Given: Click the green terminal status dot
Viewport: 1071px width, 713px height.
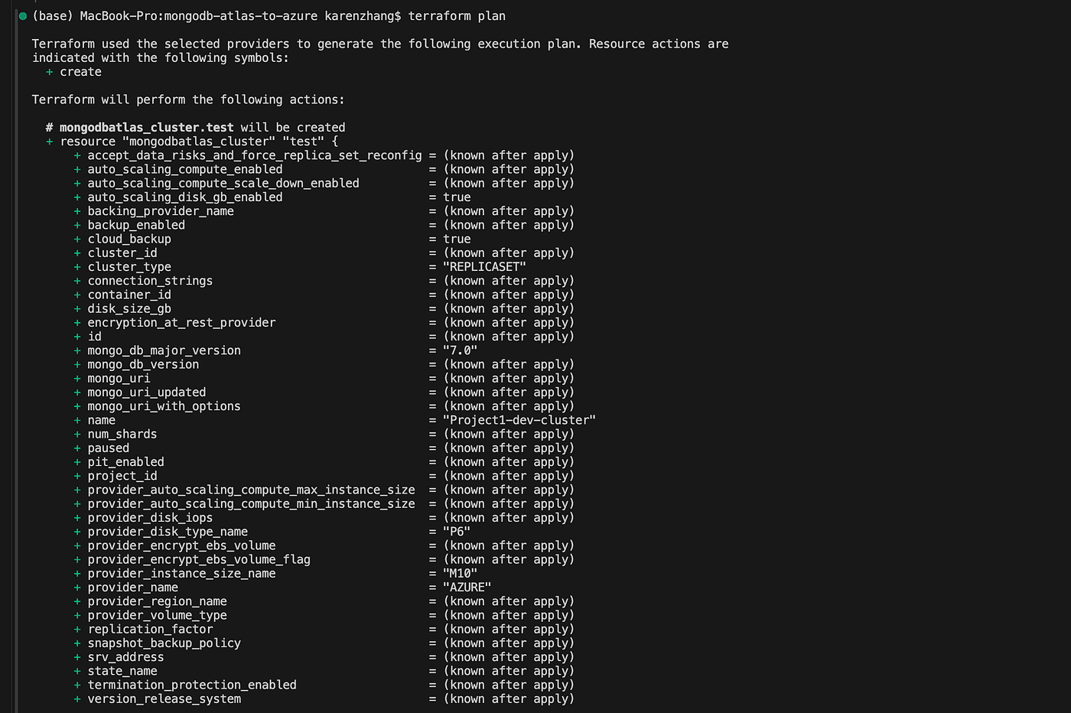Looking at the screenshot, I should (x=23, y=16).
